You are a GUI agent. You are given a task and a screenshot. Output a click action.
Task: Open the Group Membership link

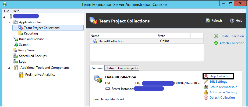click(x=223, y=87)
